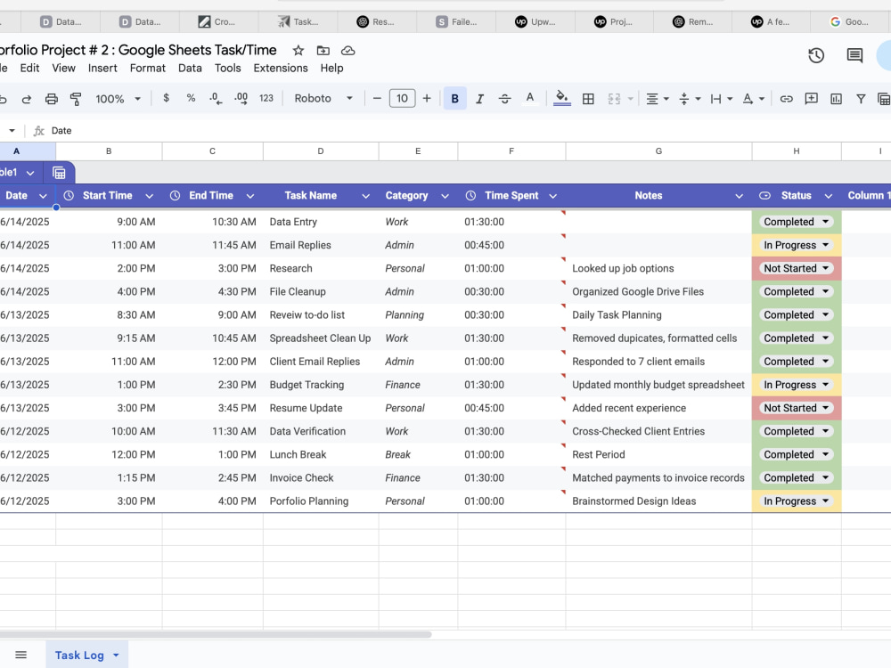Open the Tools menu
This screenshot has height=668, width=891.
pos(228,69)
